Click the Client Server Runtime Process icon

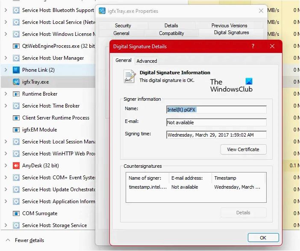(16, 118)
